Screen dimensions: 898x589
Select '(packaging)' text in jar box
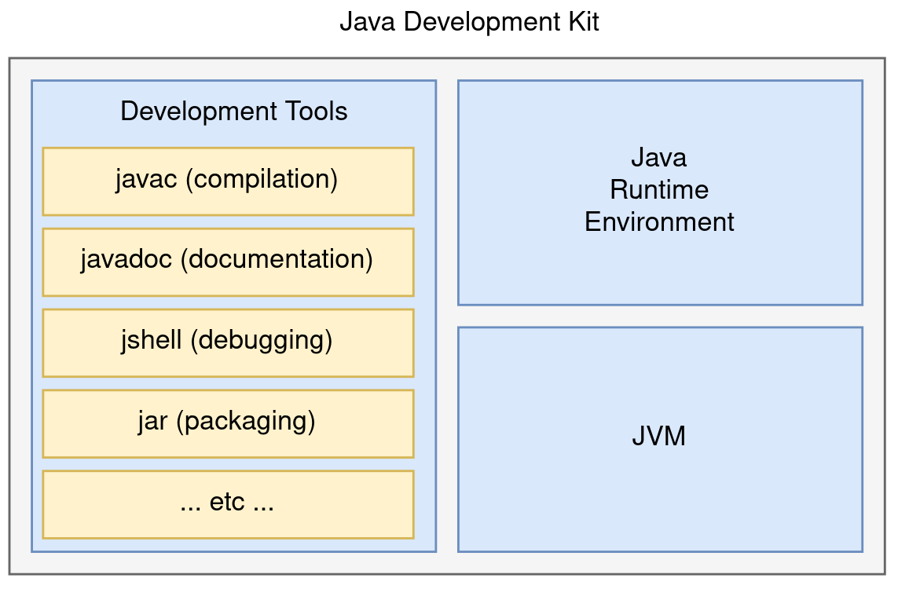click(x=245, y=422)
